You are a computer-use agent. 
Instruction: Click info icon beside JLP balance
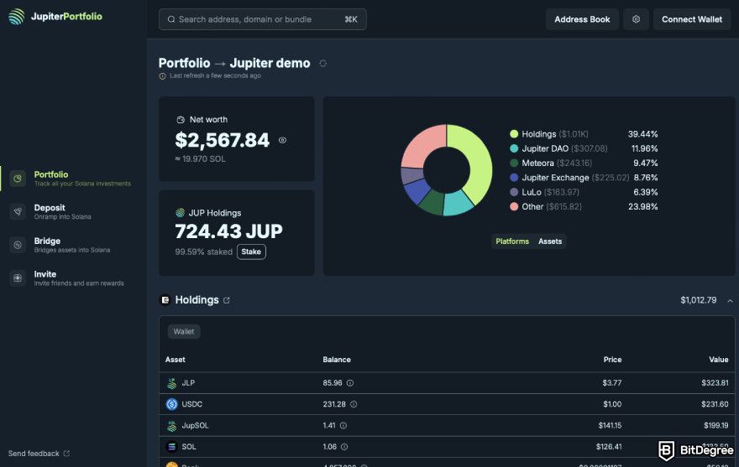click(350, 383)
